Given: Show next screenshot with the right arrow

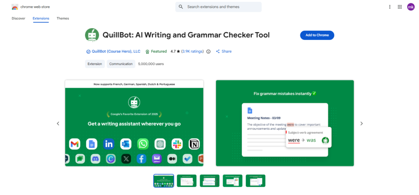Looking at the screenshot, I should click(x=361, y=124).
